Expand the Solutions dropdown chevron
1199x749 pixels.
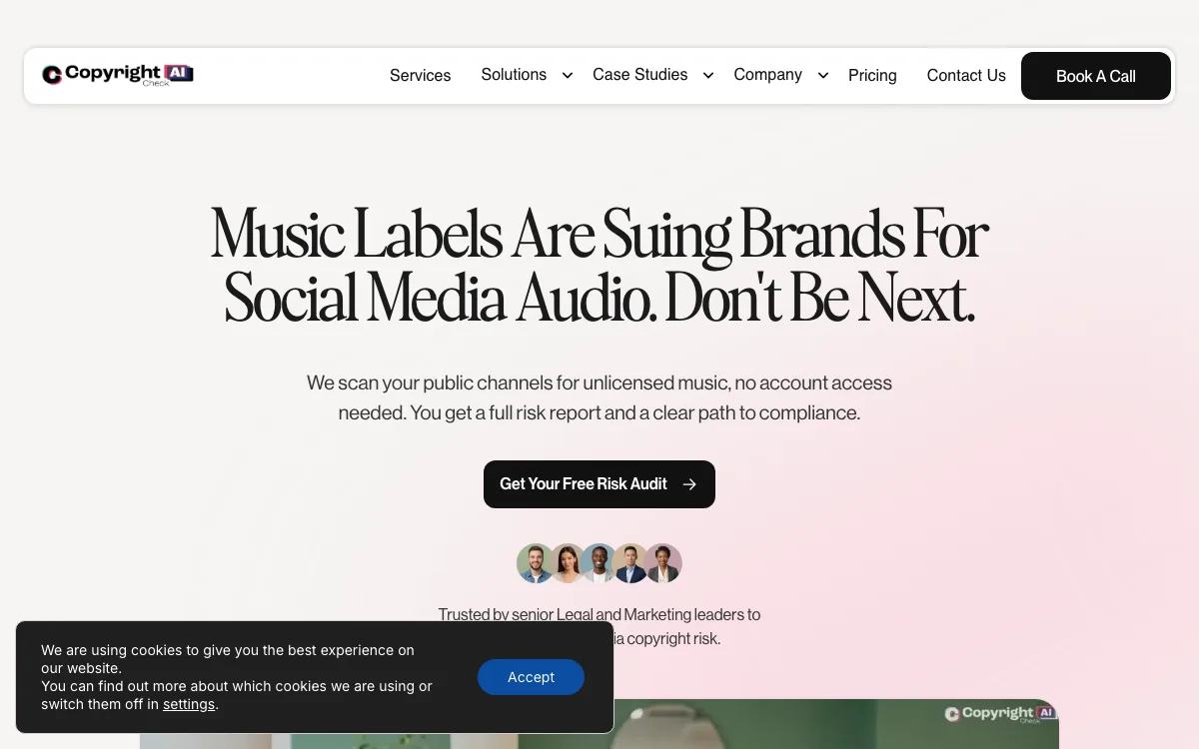point(568,76)
